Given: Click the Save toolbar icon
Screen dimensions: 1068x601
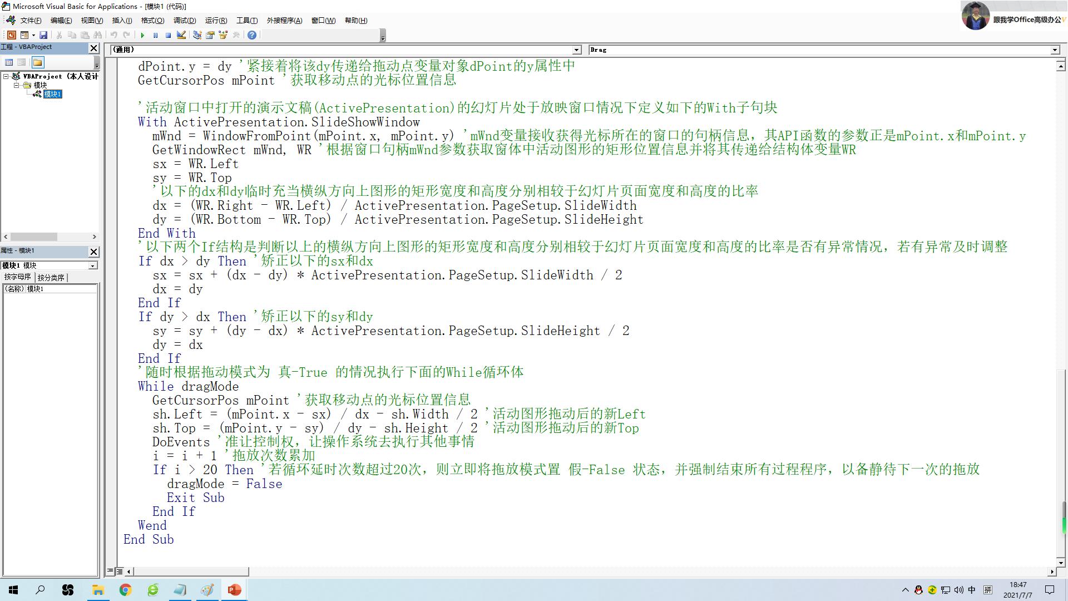Looking at the screenshot, I should pyautogui.click(x=43, y=35).
